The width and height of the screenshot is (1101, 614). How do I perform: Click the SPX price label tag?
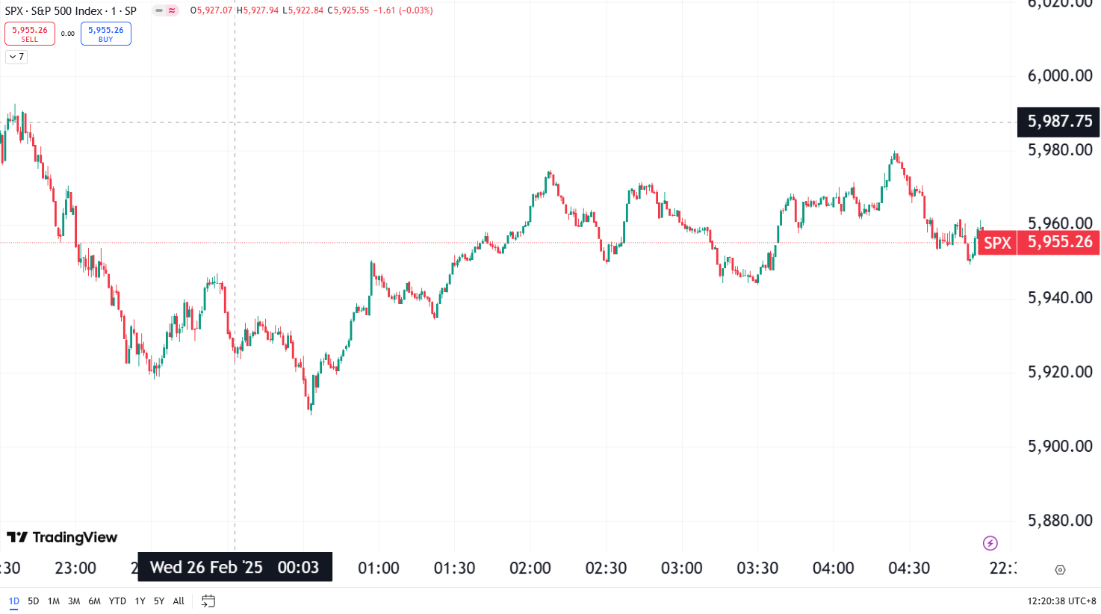[x=997, y=243]
